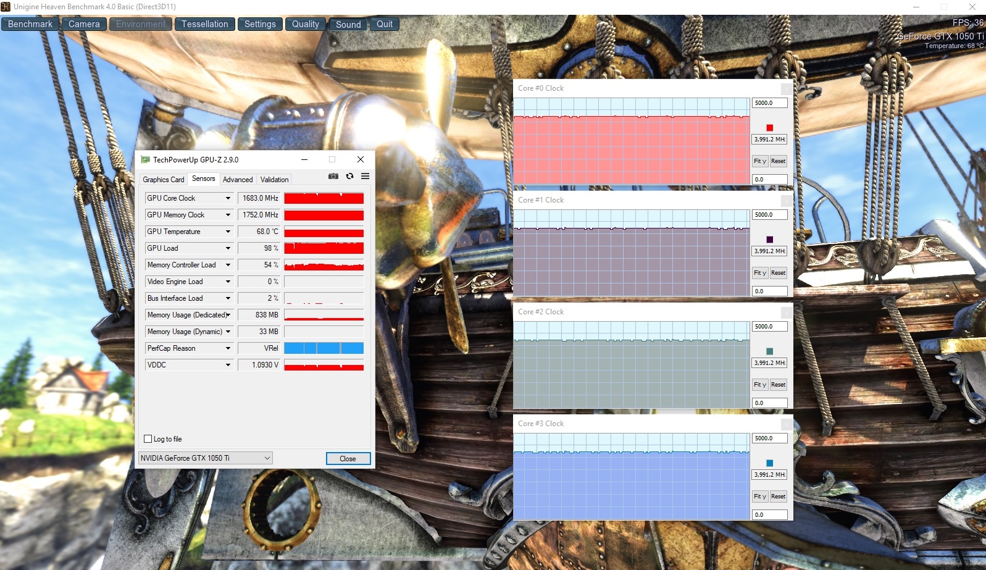Open the Validation tab
Image resolution: width=986 pixels, height=570 pixels.
click(x=275, y=180)
